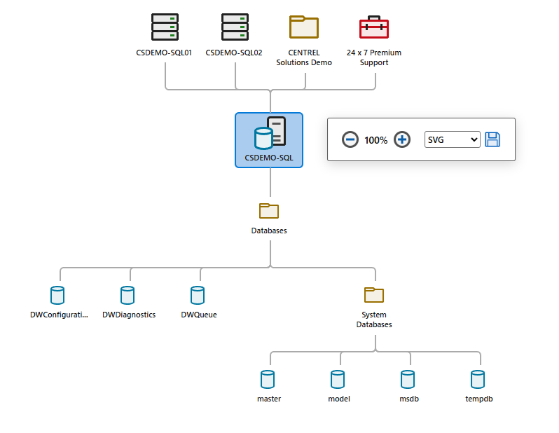Click the 24 x 7 Premium Support label
559x433 pixels.
pos(374,57)
